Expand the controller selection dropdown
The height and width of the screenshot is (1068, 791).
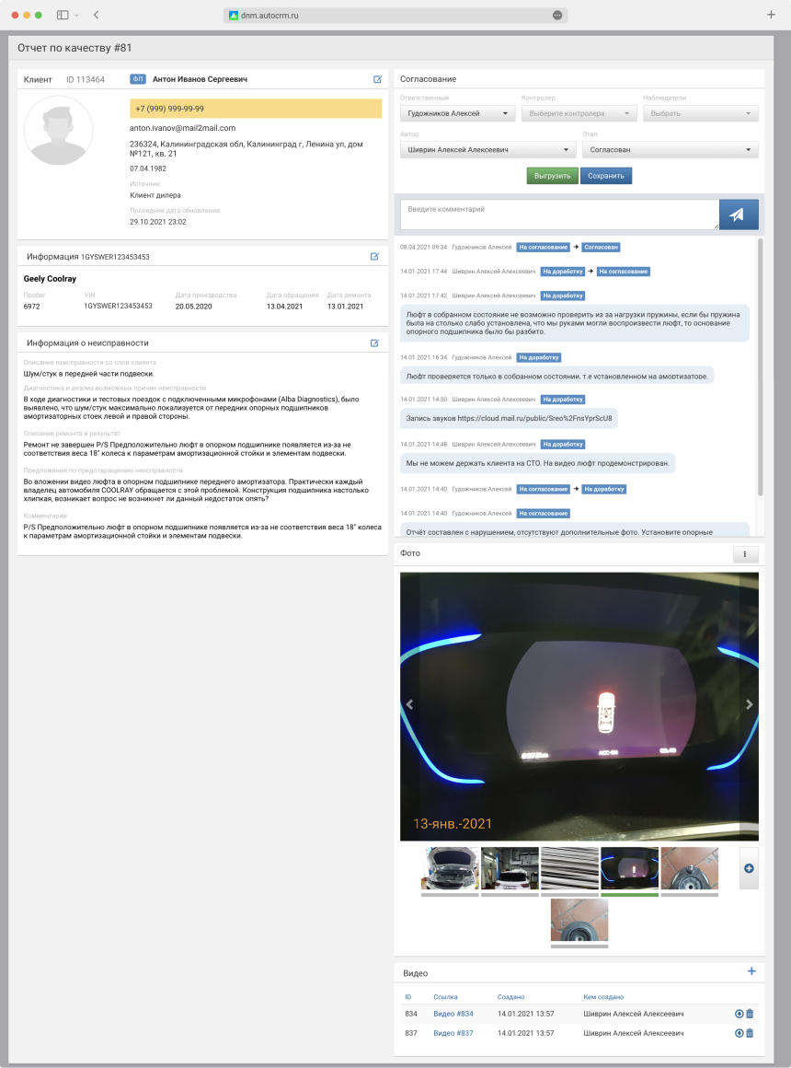point(579,114)
